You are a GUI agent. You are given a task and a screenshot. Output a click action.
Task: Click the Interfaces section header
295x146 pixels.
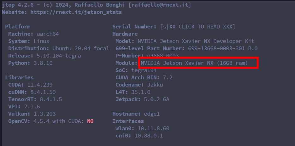pos(128,121)
